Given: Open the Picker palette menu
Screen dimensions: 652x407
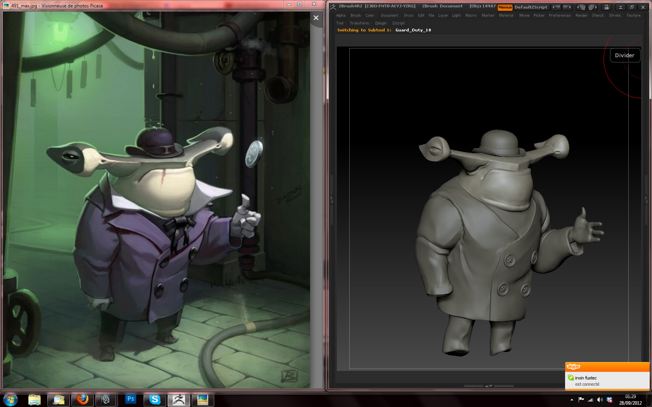Looking at the screenshot, I should pos(539,16).
